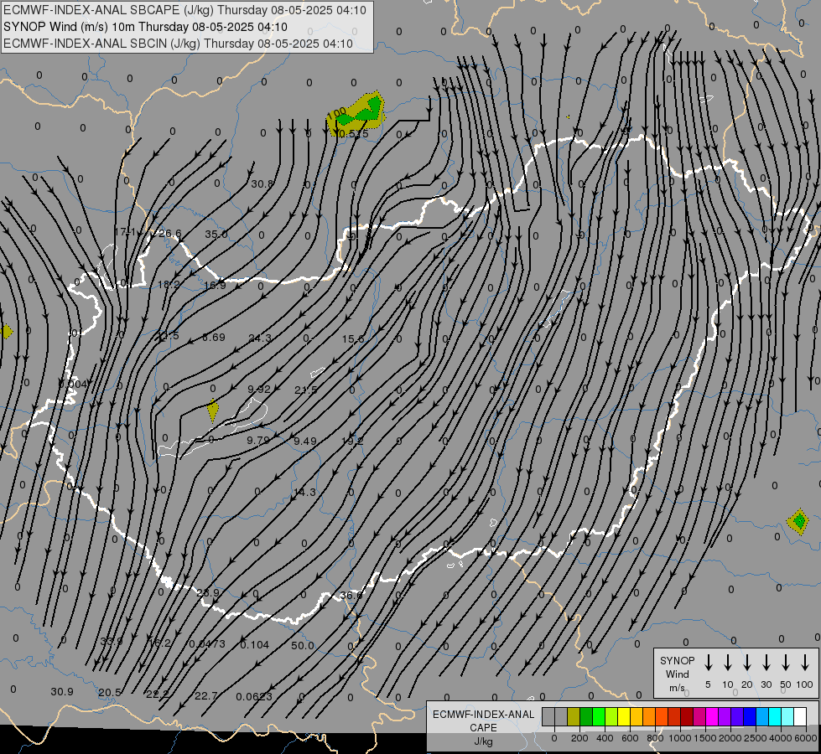Click the 30.9 value on the map
Viewport: 821px width, 754px height.
pyautogui.click(x=62, y=691)
